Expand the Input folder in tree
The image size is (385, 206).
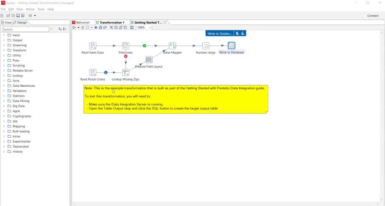(x=4, y=35)
